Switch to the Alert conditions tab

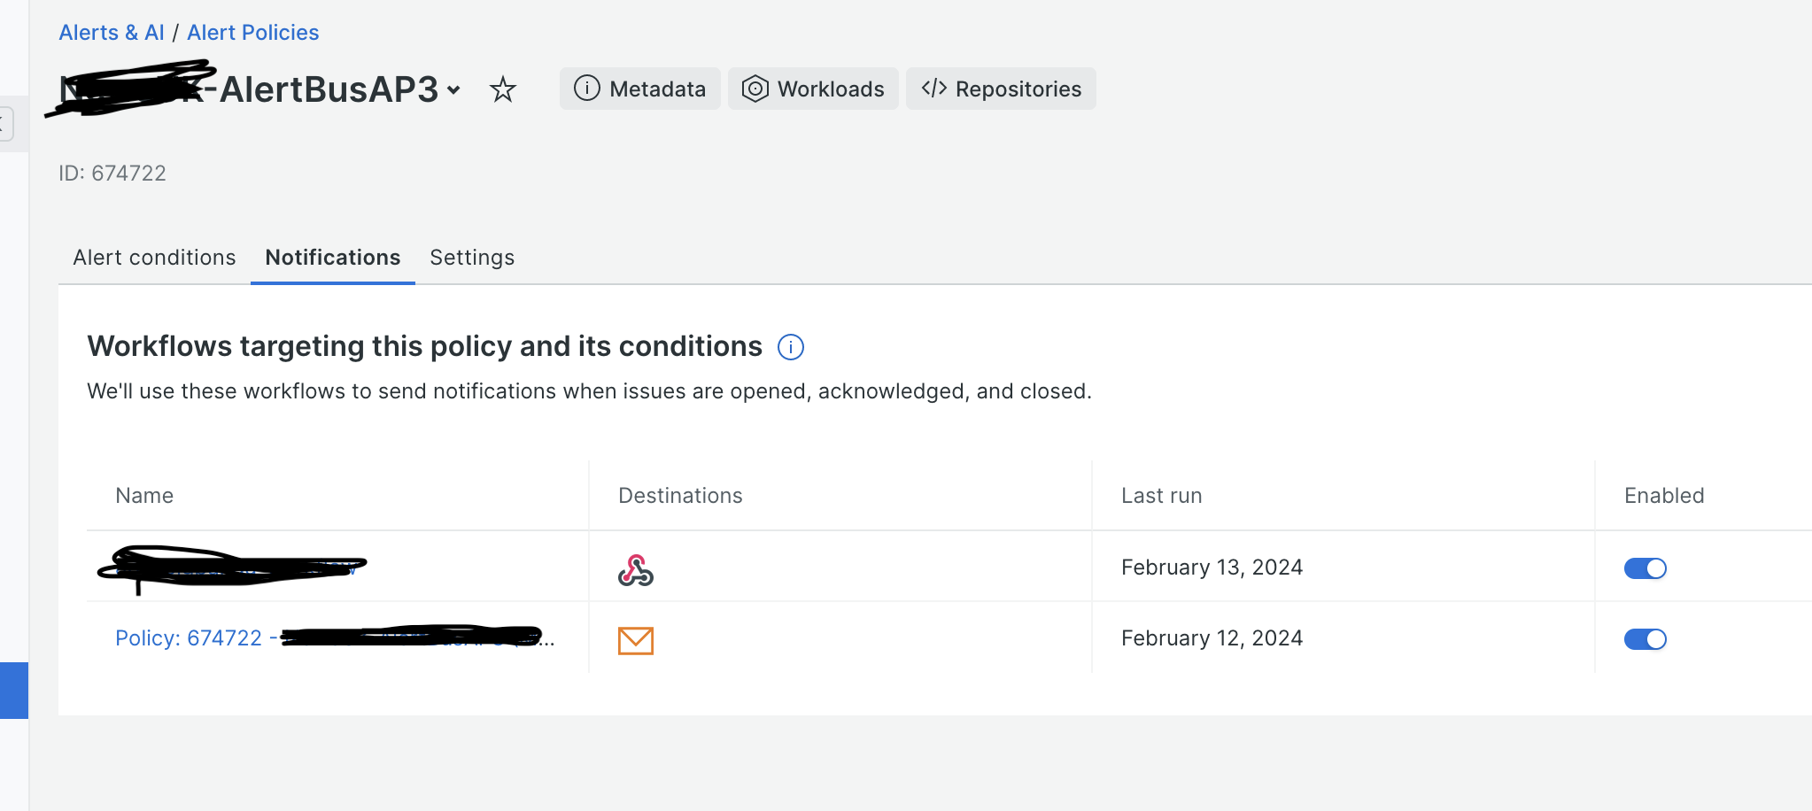point(154,258)
